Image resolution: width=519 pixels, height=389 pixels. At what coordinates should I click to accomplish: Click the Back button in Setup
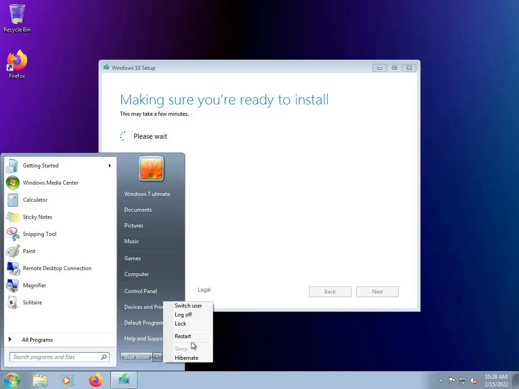(330, 292)
